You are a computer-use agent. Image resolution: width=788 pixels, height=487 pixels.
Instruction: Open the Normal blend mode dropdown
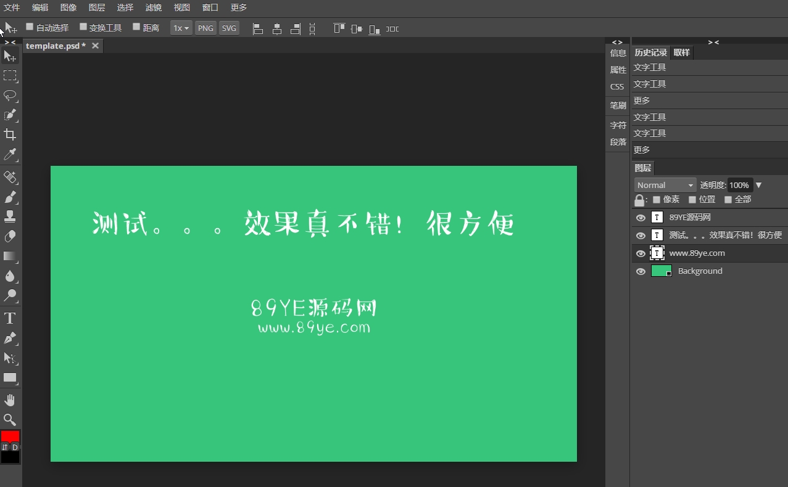[x=665, y=185]
